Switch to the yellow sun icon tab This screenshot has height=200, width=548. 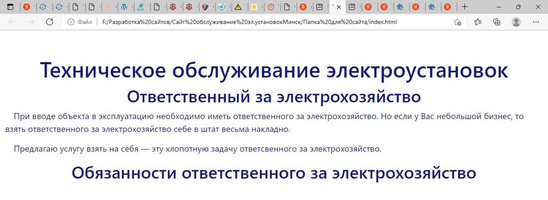pos(254,7)
